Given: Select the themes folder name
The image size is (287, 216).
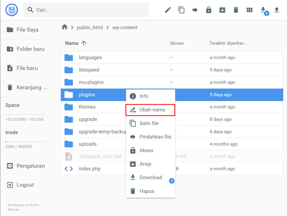Looking at the screenshot, I should (87, 107).
